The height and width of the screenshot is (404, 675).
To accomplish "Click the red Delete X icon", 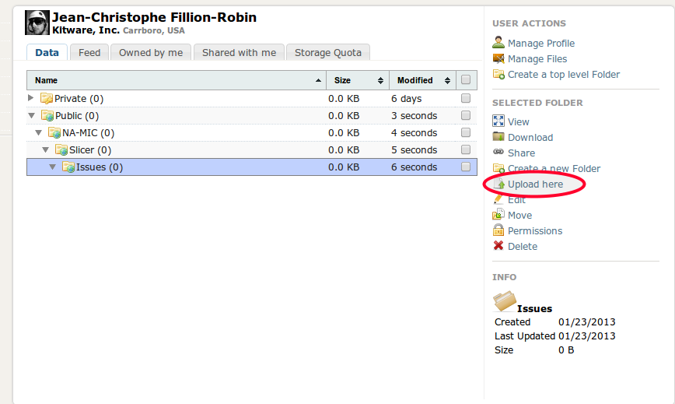I will tap(498, 246).
